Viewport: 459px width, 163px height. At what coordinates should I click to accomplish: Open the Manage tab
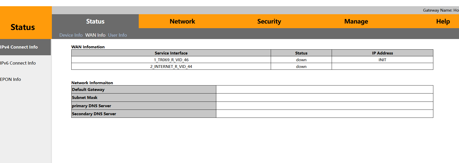coord(356,21)
